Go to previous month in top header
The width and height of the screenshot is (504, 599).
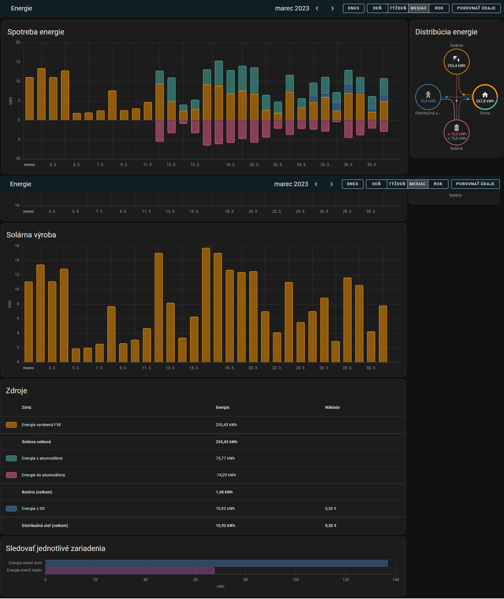tap(317, 9)
